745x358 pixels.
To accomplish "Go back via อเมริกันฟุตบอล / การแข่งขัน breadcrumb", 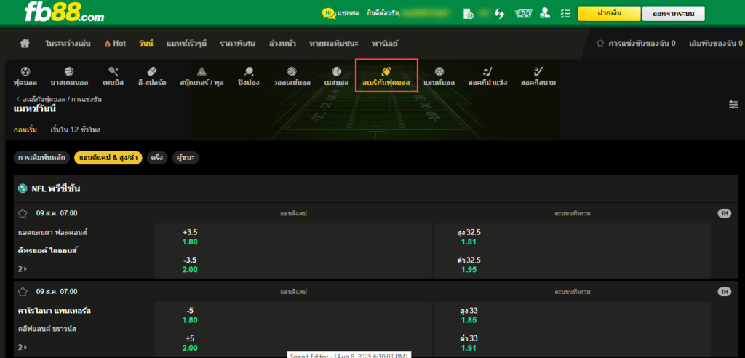I will pos(58,100).
